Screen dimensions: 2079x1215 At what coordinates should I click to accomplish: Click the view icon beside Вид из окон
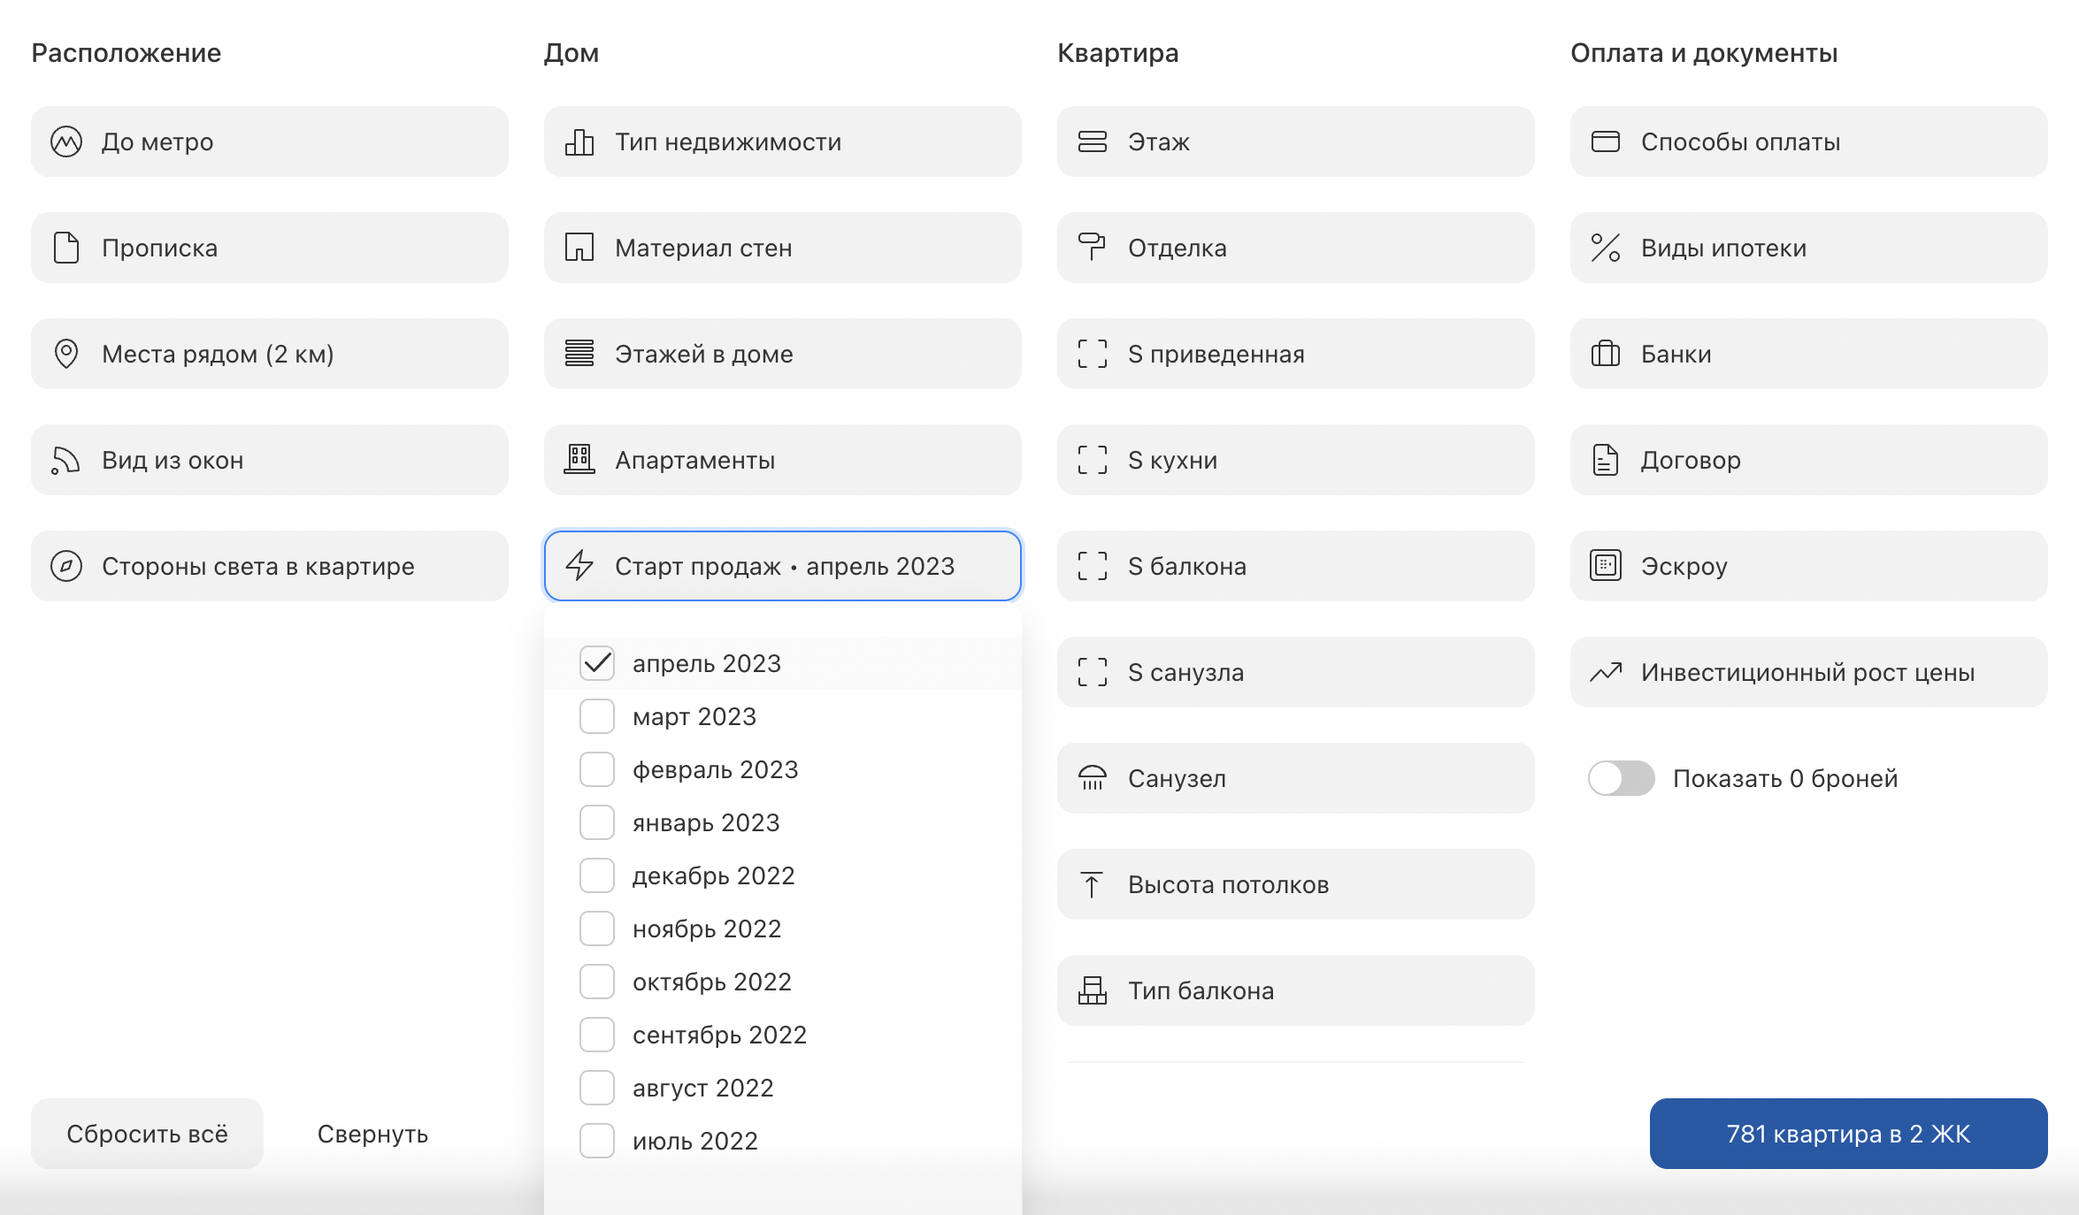(x=66, y=460)
